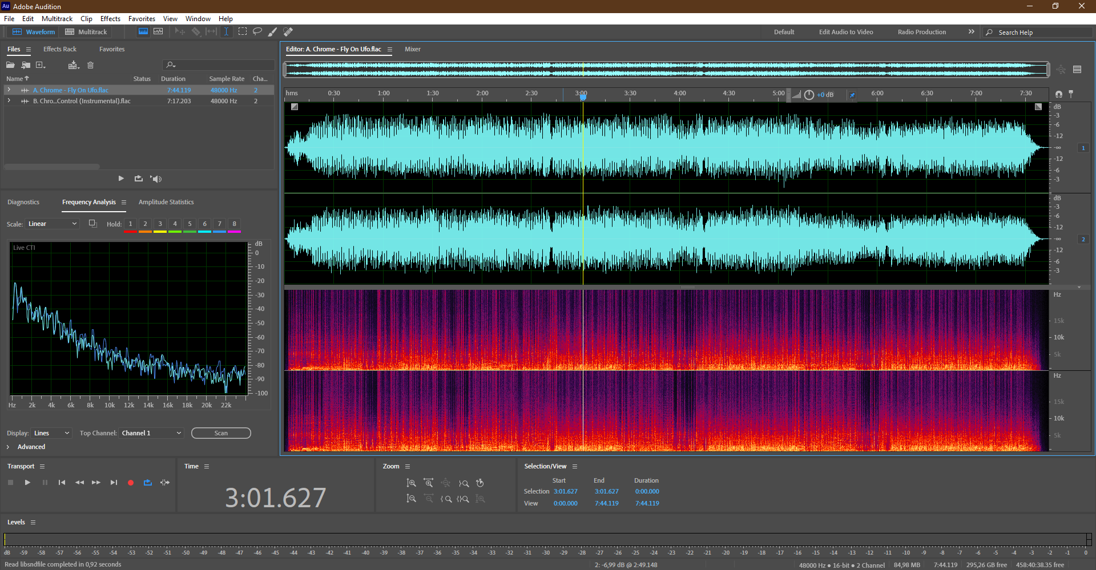Click Zoom Out Amplitude icon
This screenshot has width=1096, height=570.
(x=411, y=499)
